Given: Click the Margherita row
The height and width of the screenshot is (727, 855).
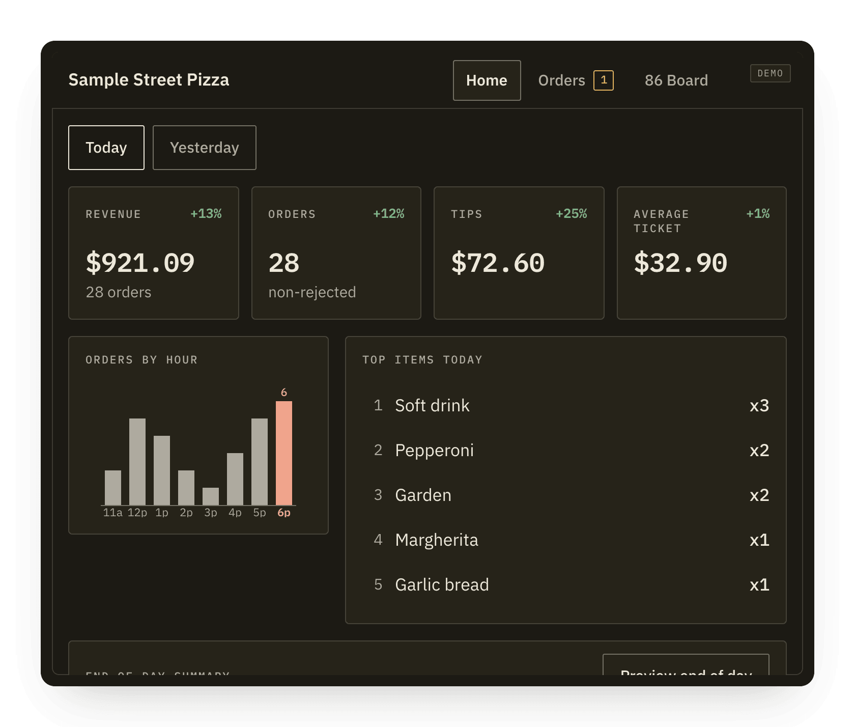Looking at the screenshot, I should pyautogui.click(x=566, y=540).
